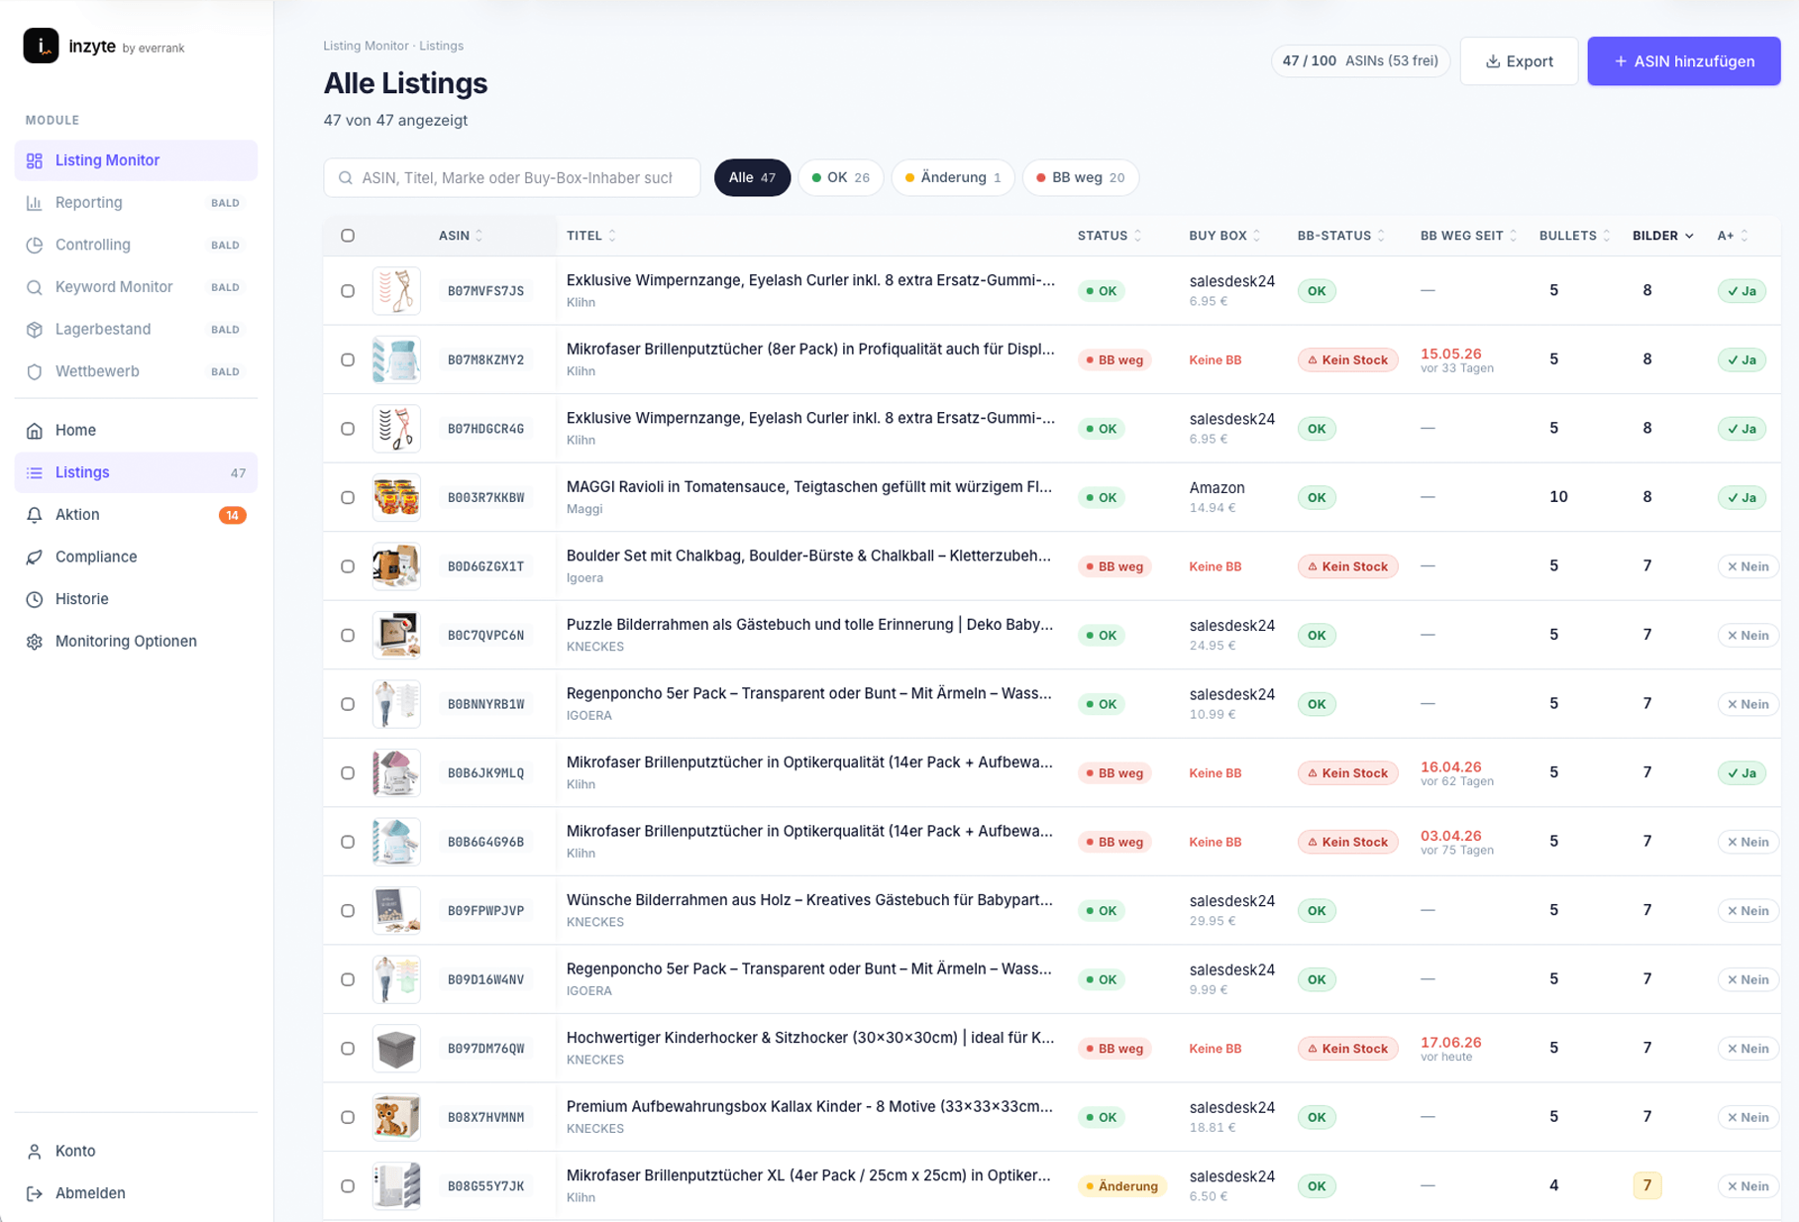
Task: Click ASIN hinzufügen button
Action: 1684,61
